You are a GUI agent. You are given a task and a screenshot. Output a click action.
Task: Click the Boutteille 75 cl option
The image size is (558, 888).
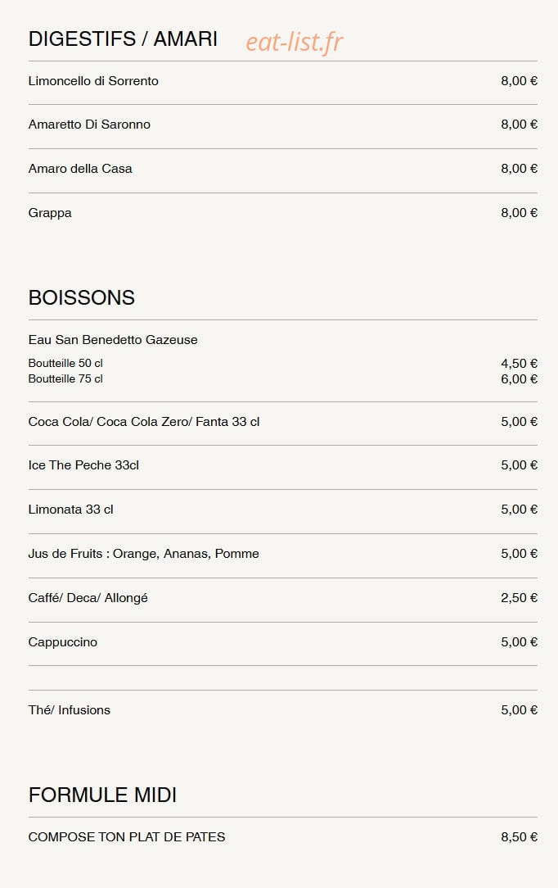click(x=65, y=378)
